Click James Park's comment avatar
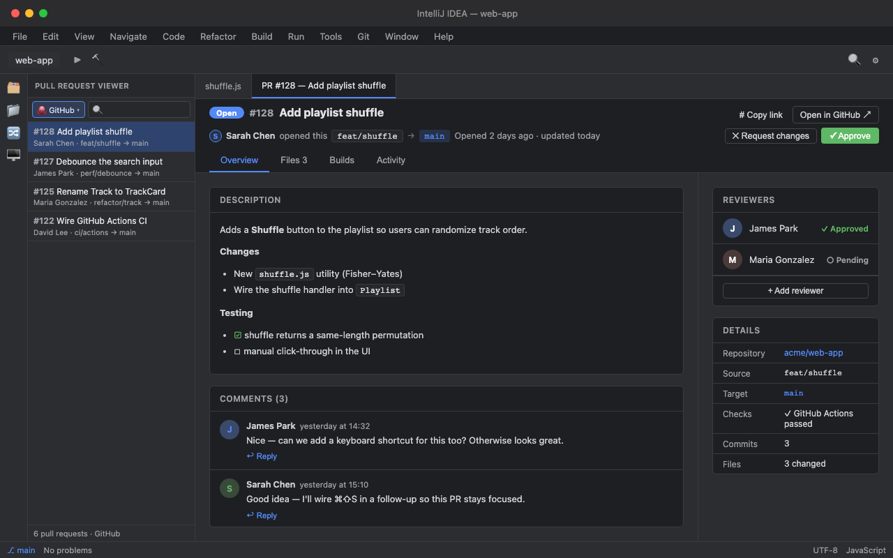 pos(230,429)
